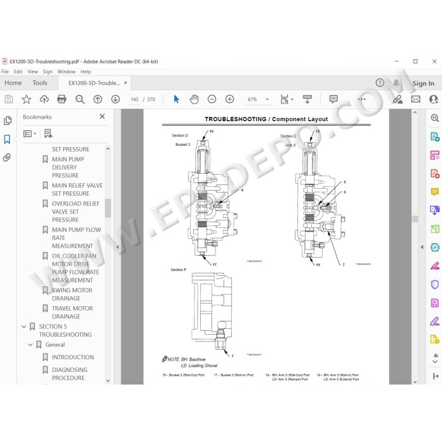442x442 pixels.
Task: Open MAIN PUMP FLOW RATE MEASUREMENT bookmark
Action: (76, 237)
